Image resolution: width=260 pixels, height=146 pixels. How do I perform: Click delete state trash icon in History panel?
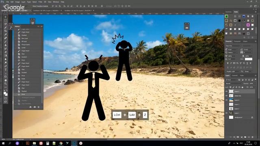click(39, 107)
